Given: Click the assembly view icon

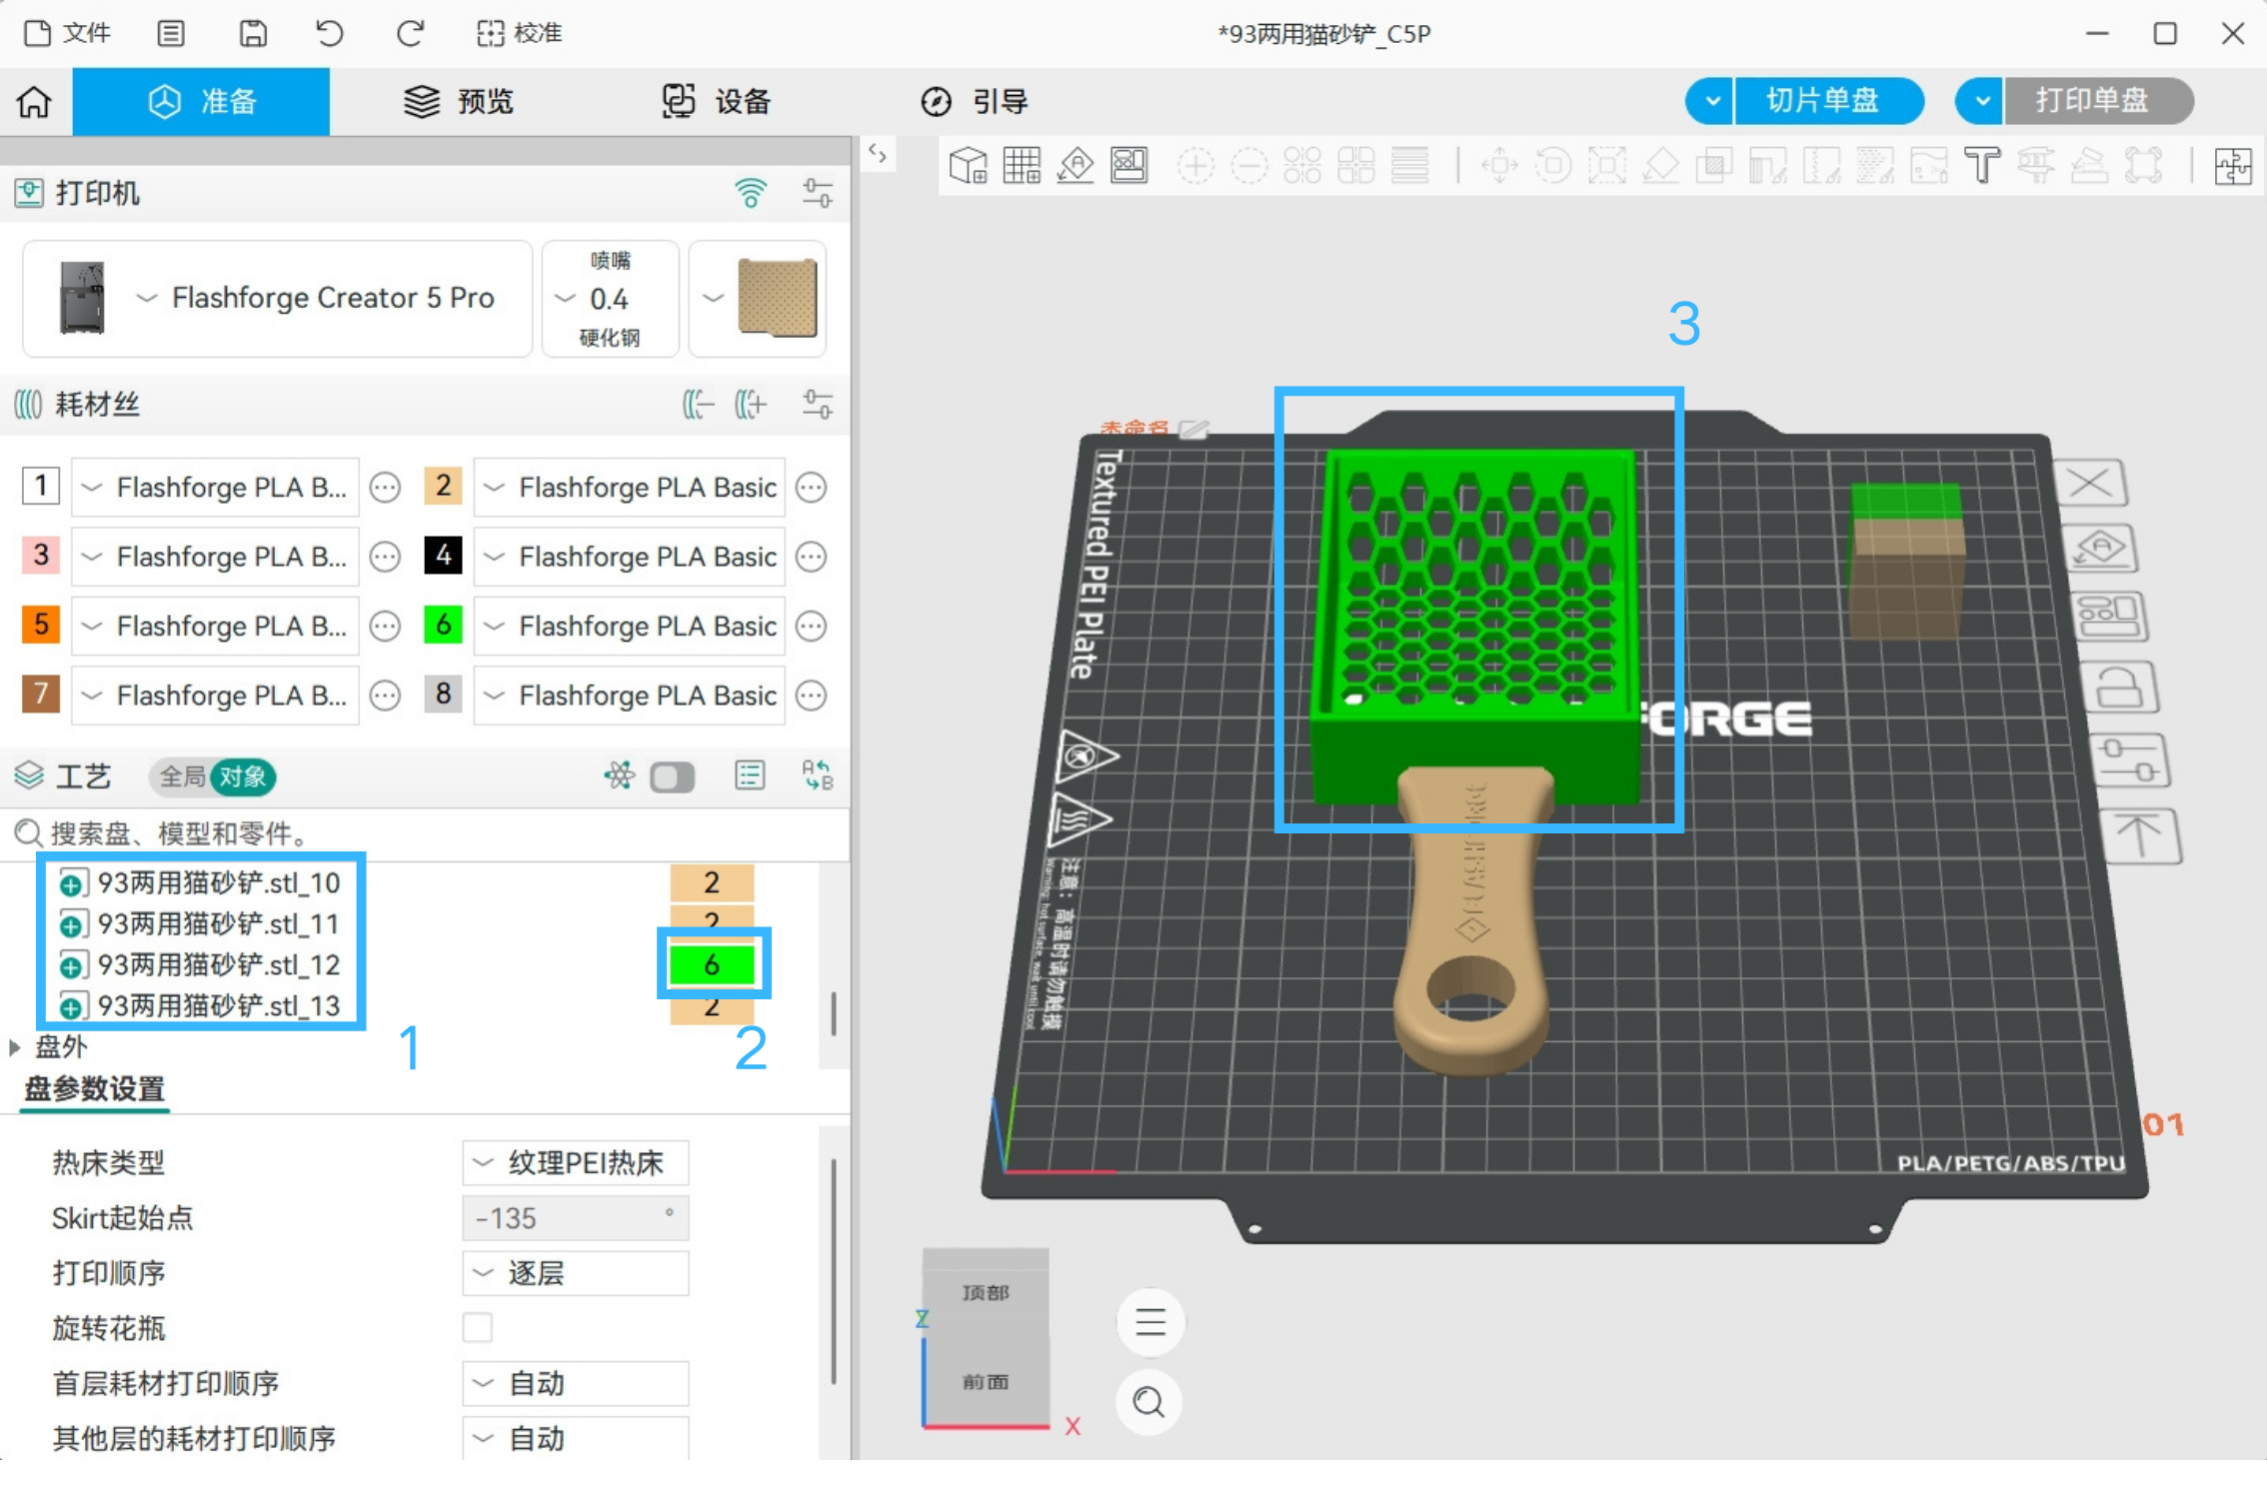Looking at the screenshot, I should click(x=2233, y=165).
